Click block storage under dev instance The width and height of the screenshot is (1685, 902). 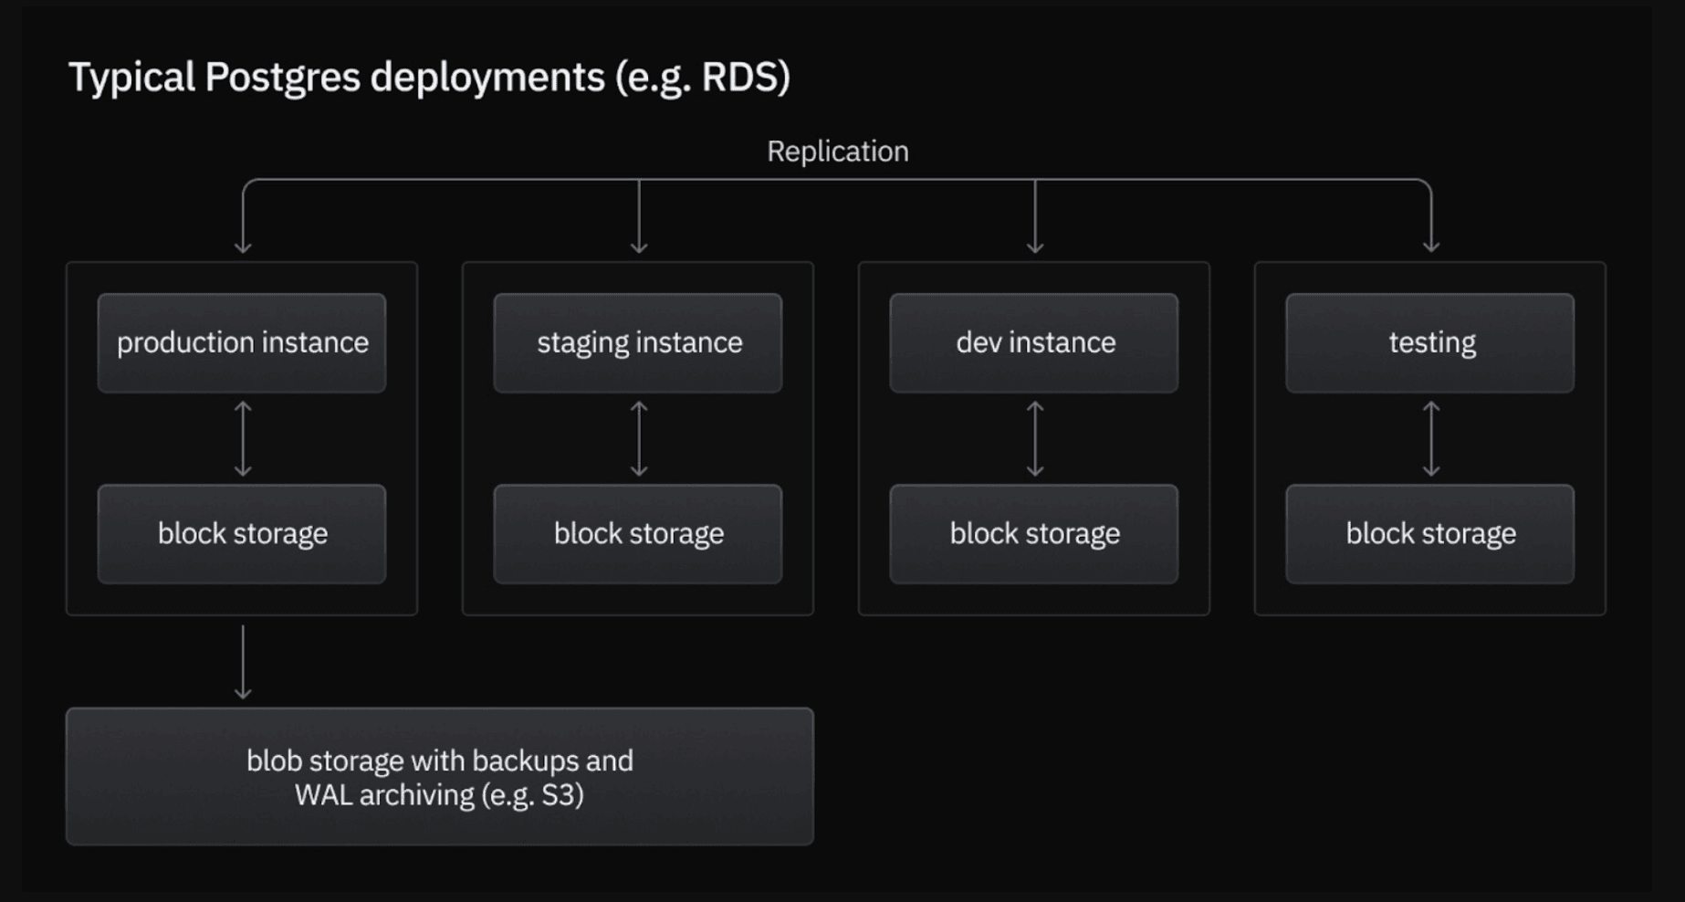coord(1034,533)
